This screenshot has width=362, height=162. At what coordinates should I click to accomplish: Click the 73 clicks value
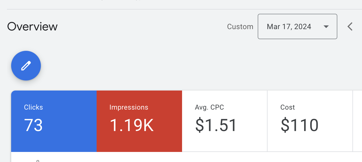[x=33, y=125]
